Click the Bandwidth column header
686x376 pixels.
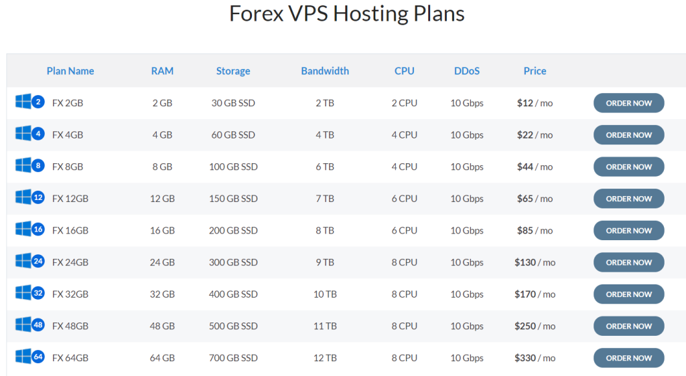point(325,71)
